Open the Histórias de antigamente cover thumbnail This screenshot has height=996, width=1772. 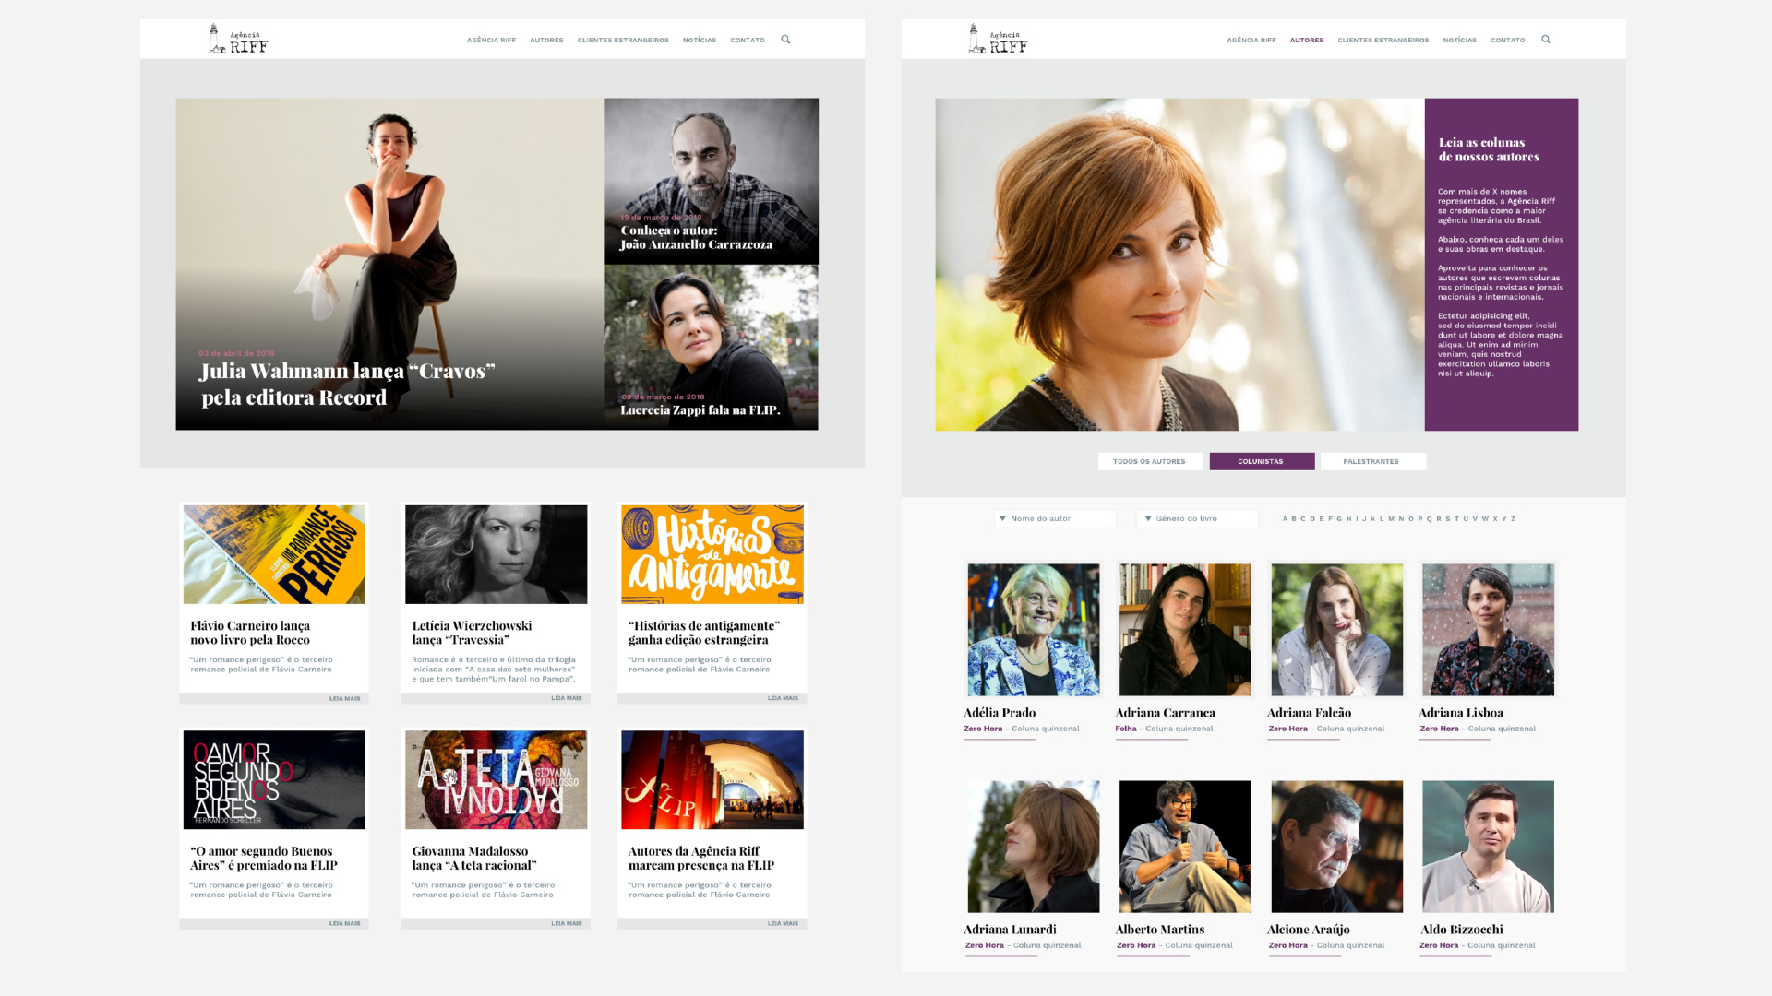point(712,554)
